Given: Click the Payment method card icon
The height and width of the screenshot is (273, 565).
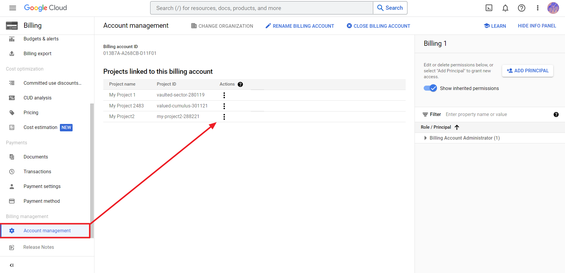Looking at the screenshot, I should (x=12, y=201).
